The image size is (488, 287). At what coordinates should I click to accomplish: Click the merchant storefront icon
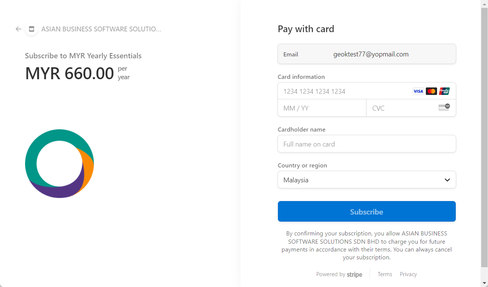31,29
